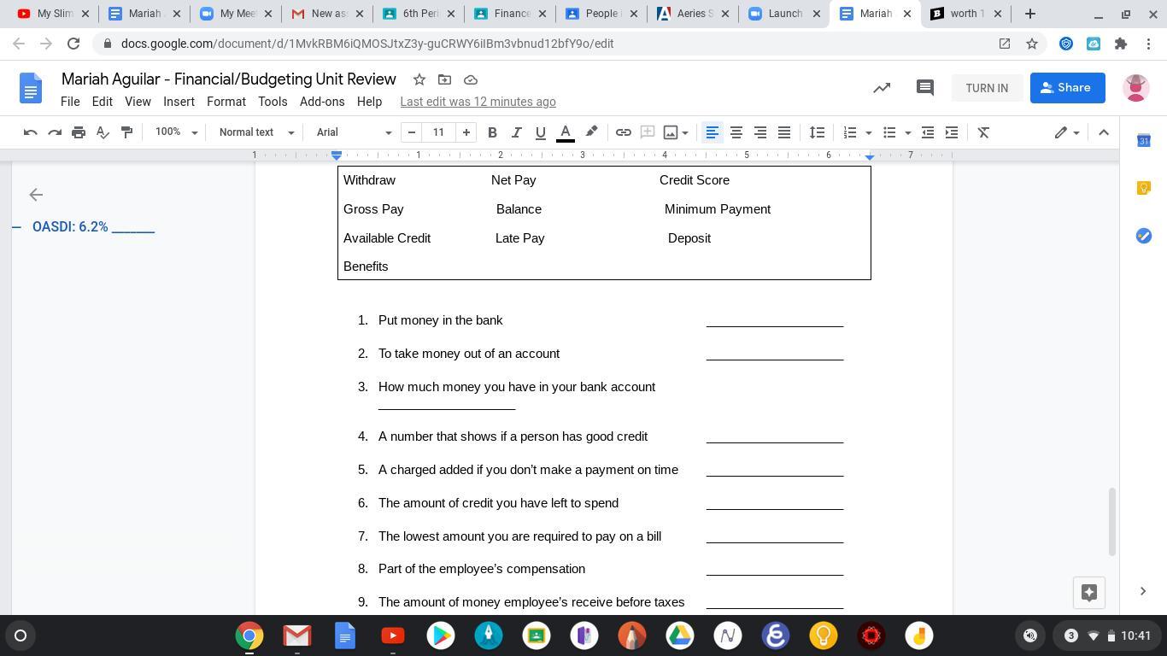Open the highlight color pen tool

pos(591,132)
